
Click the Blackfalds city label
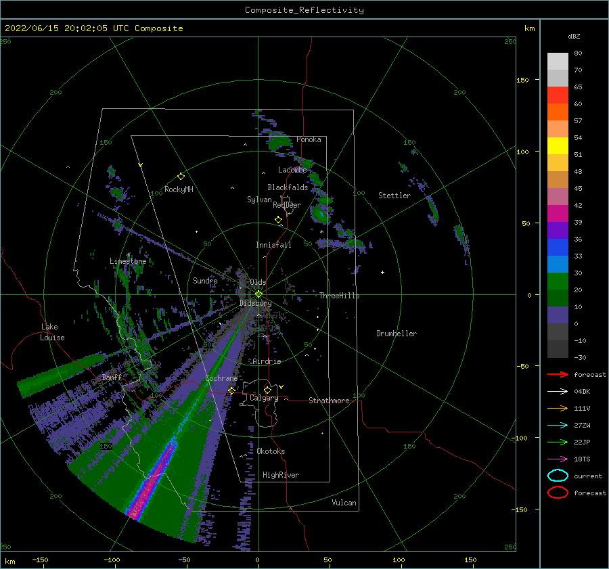[288, 187]
